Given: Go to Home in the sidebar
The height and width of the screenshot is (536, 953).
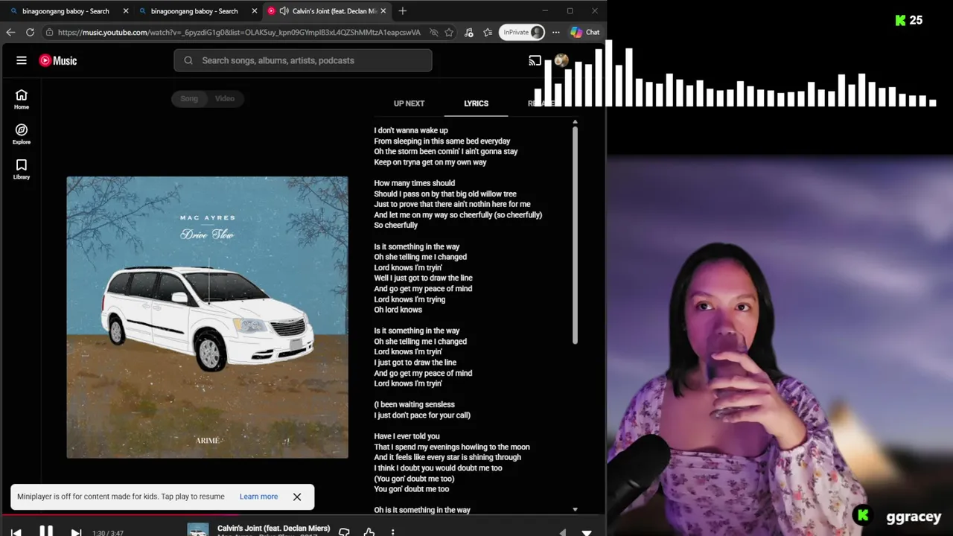Looking at the screenshot, I should click(x=22, y=99).
